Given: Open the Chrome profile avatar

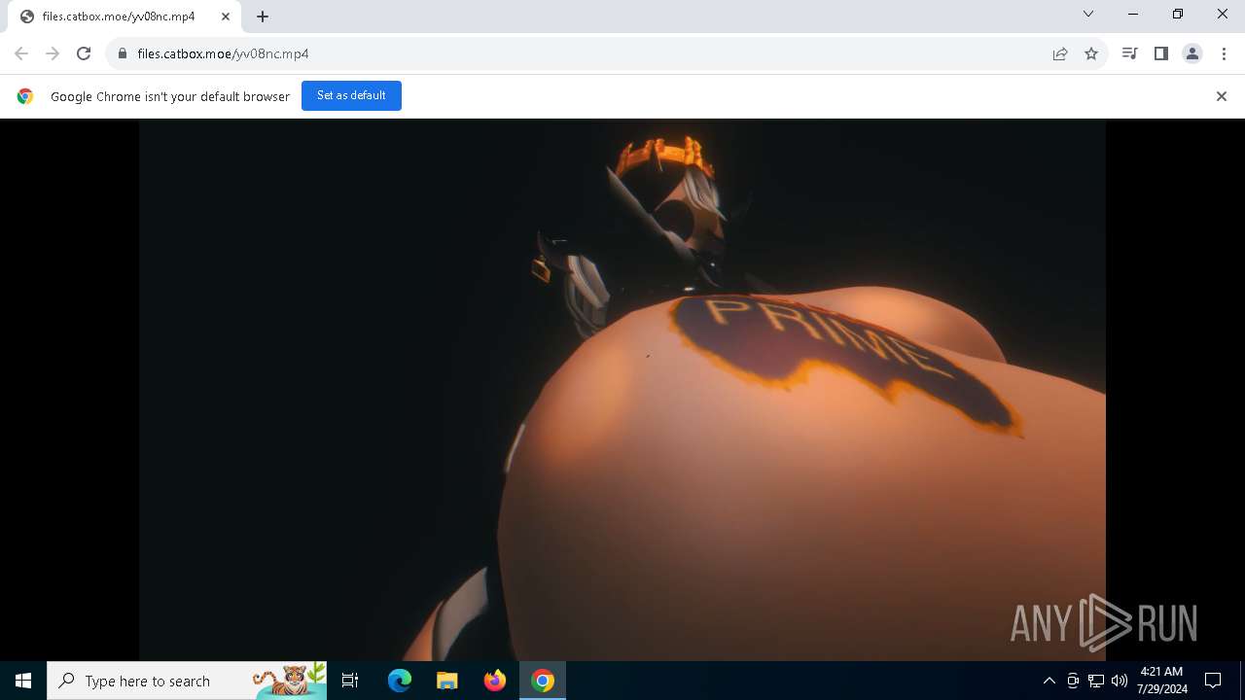Looking at the screenshot, I should point(1192,53).
